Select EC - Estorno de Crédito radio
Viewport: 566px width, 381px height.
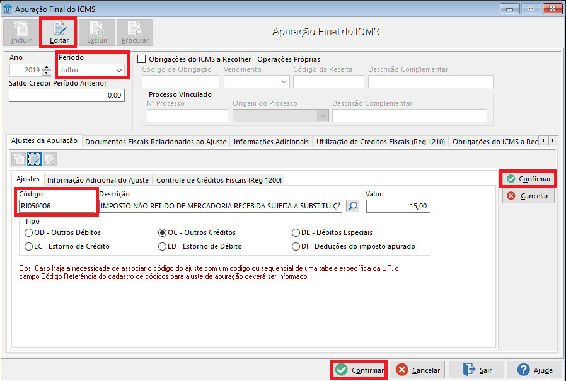click(28, 246)
